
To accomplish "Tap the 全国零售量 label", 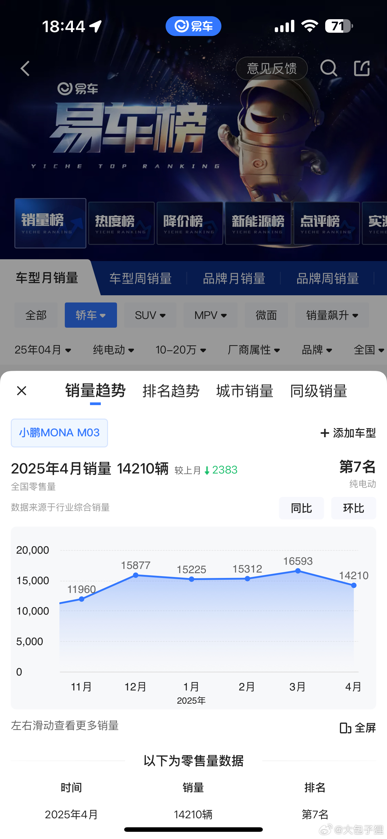I will 33,487.
